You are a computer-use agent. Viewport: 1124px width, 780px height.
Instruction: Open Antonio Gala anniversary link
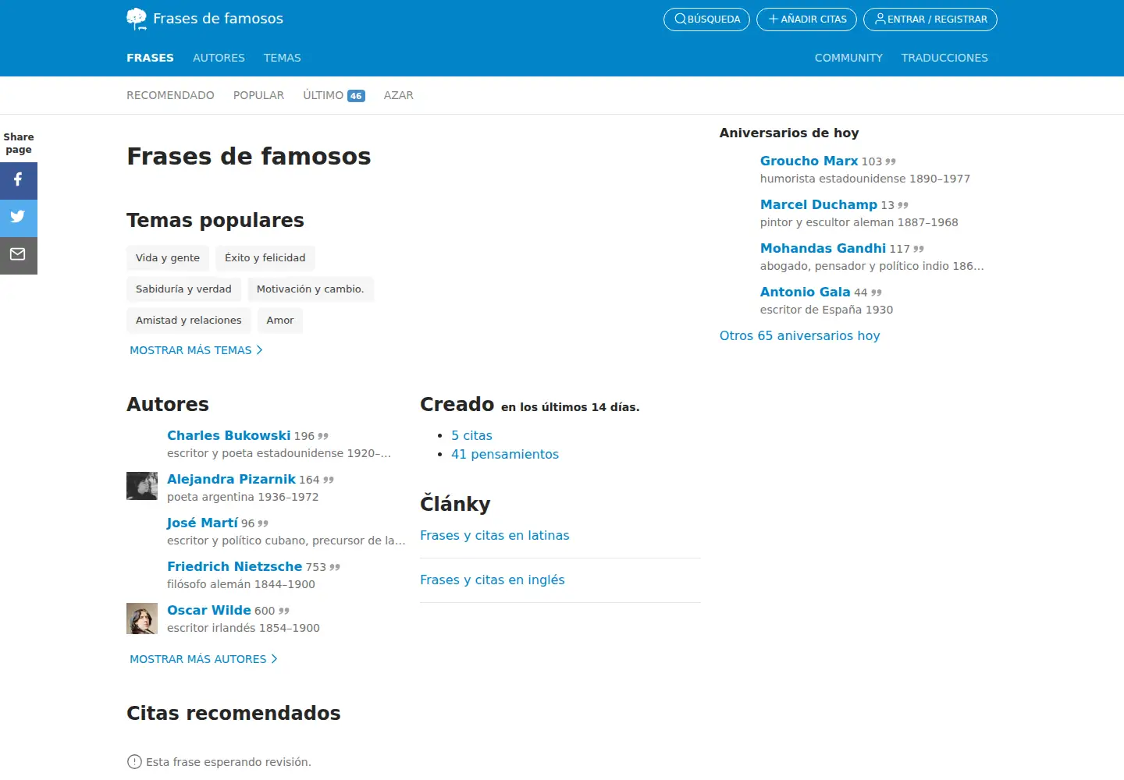click(805, 292)
